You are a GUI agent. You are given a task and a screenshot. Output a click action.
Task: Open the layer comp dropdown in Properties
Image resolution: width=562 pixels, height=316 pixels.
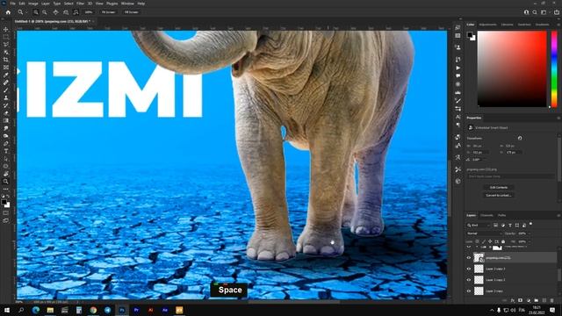point(510,176)
